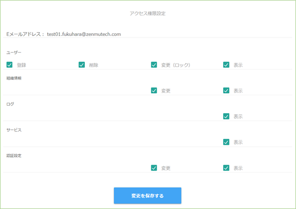Click the test01.fukuhara@zenmutech.com email address
296x209 pixels.
click(84, 34)
